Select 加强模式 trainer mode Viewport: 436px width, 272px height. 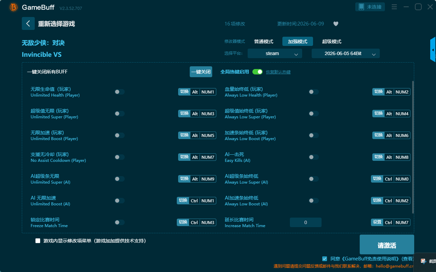tap(298, 41)
